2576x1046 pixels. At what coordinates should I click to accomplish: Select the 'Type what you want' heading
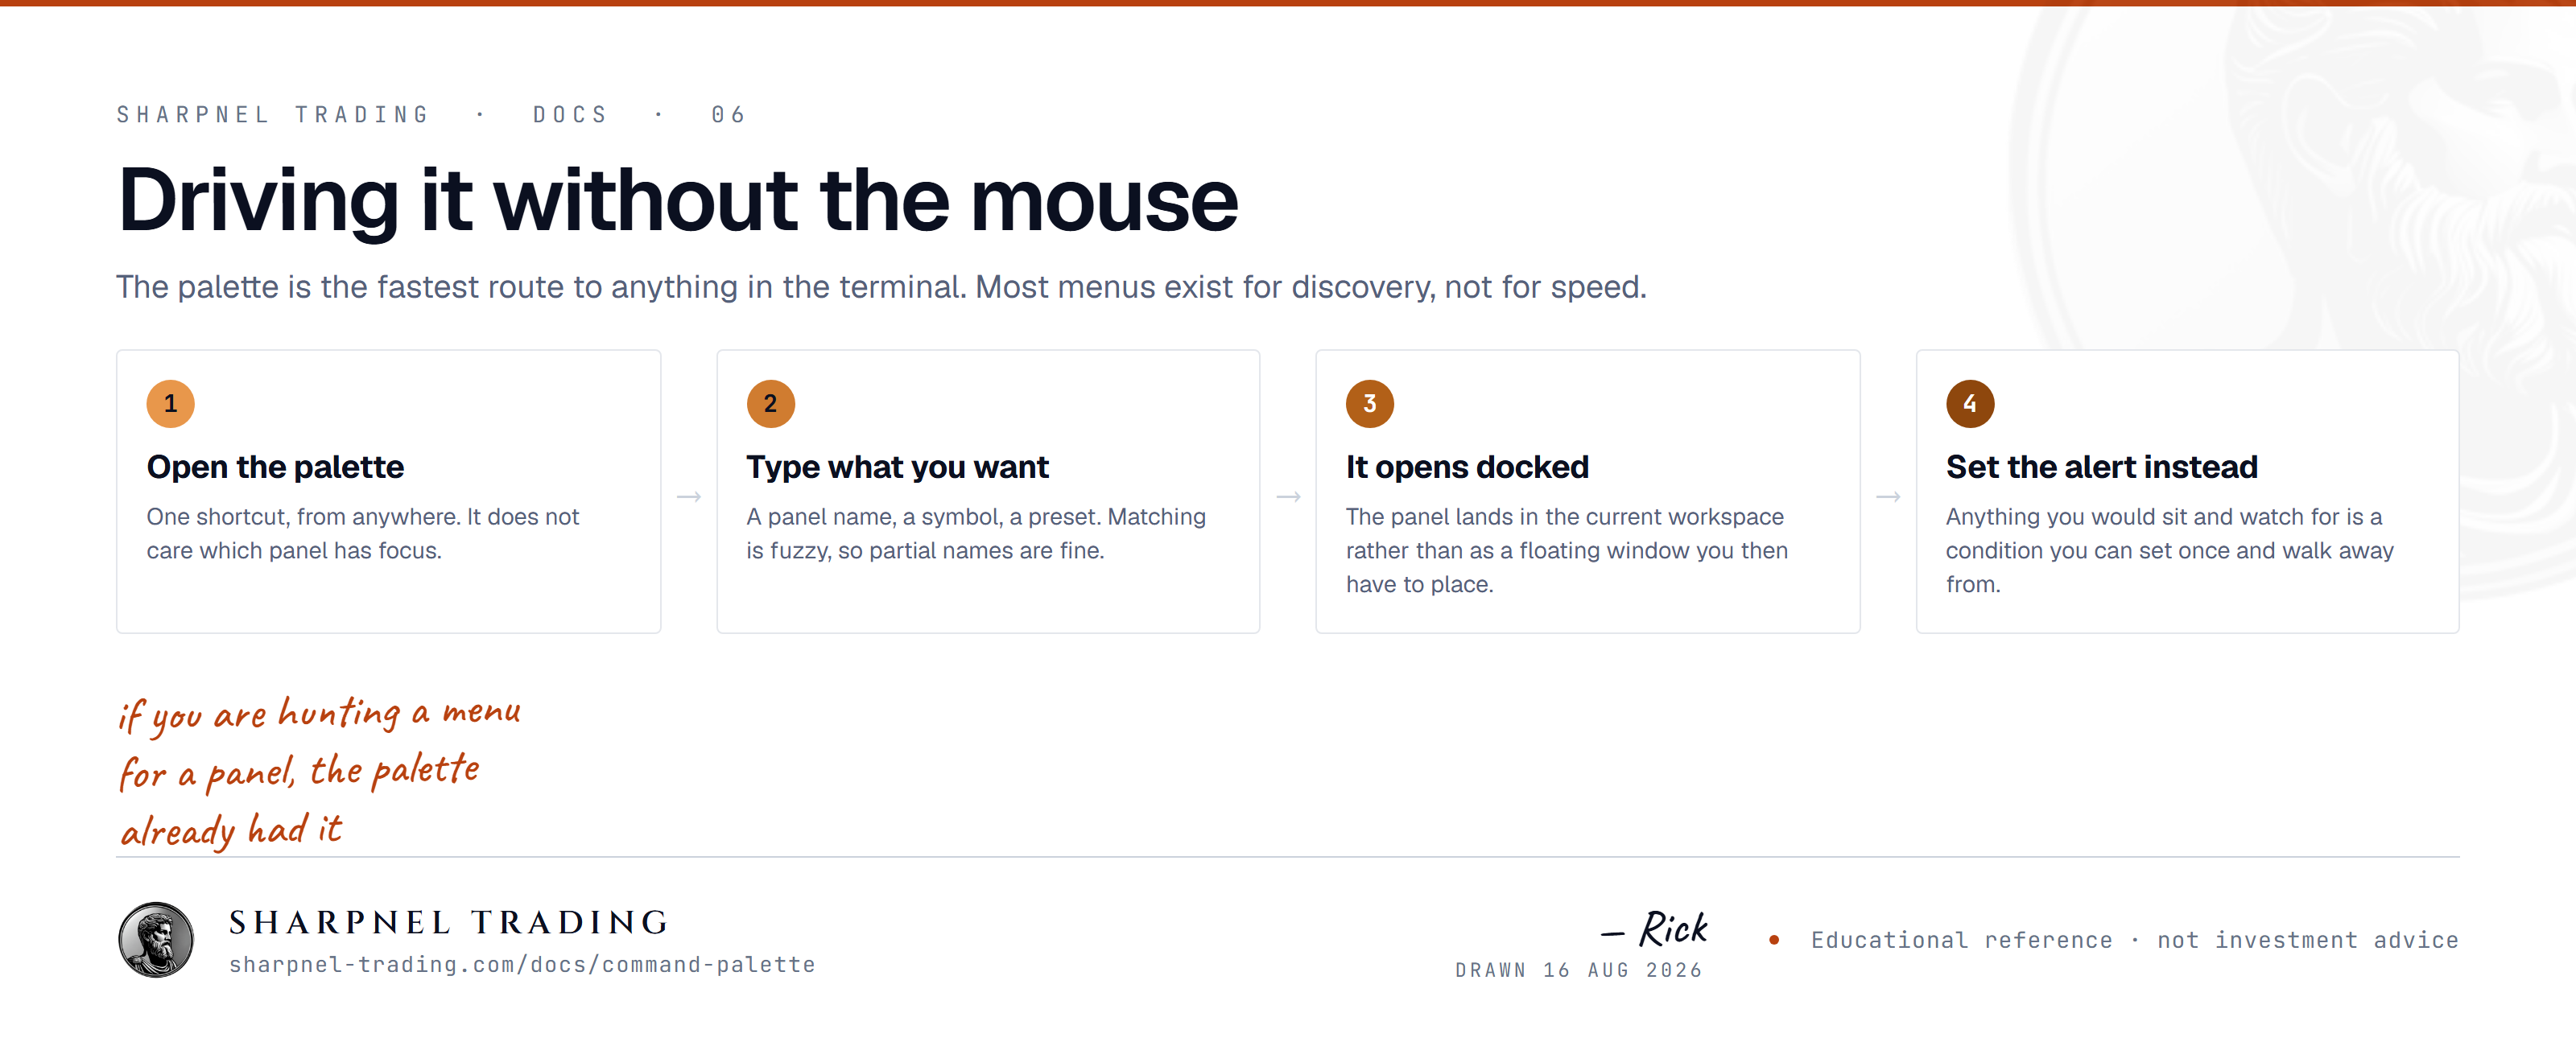point(897,467)
